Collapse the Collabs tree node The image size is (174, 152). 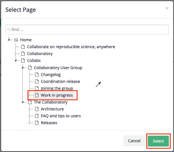pyautogui.click(x=16, y=61)
